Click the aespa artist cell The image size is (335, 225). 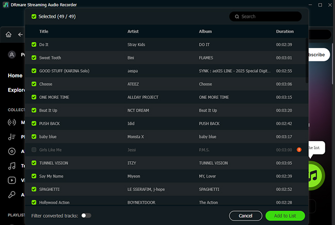click(132, 71)
